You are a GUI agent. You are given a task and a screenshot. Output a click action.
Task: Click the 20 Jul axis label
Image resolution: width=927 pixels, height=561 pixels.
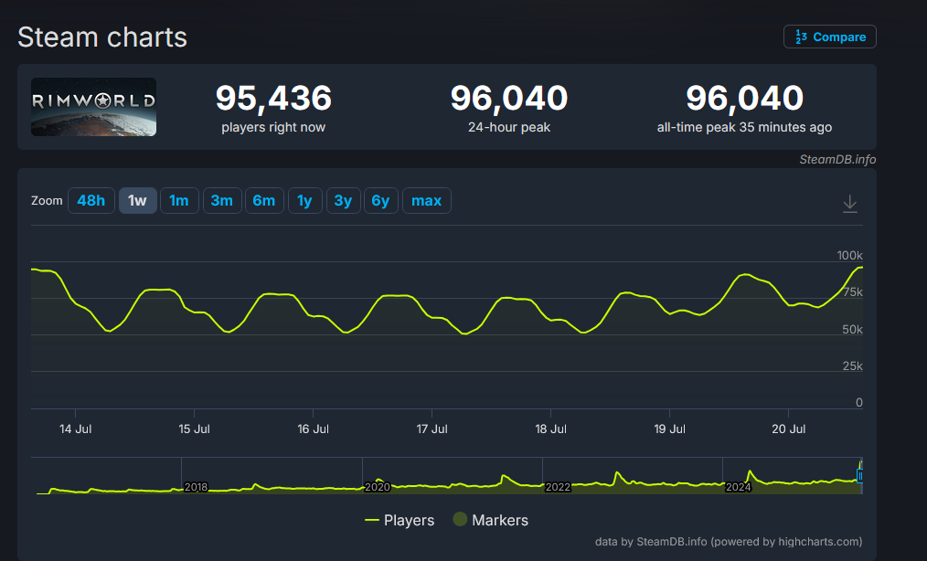(x=788, y=429)
